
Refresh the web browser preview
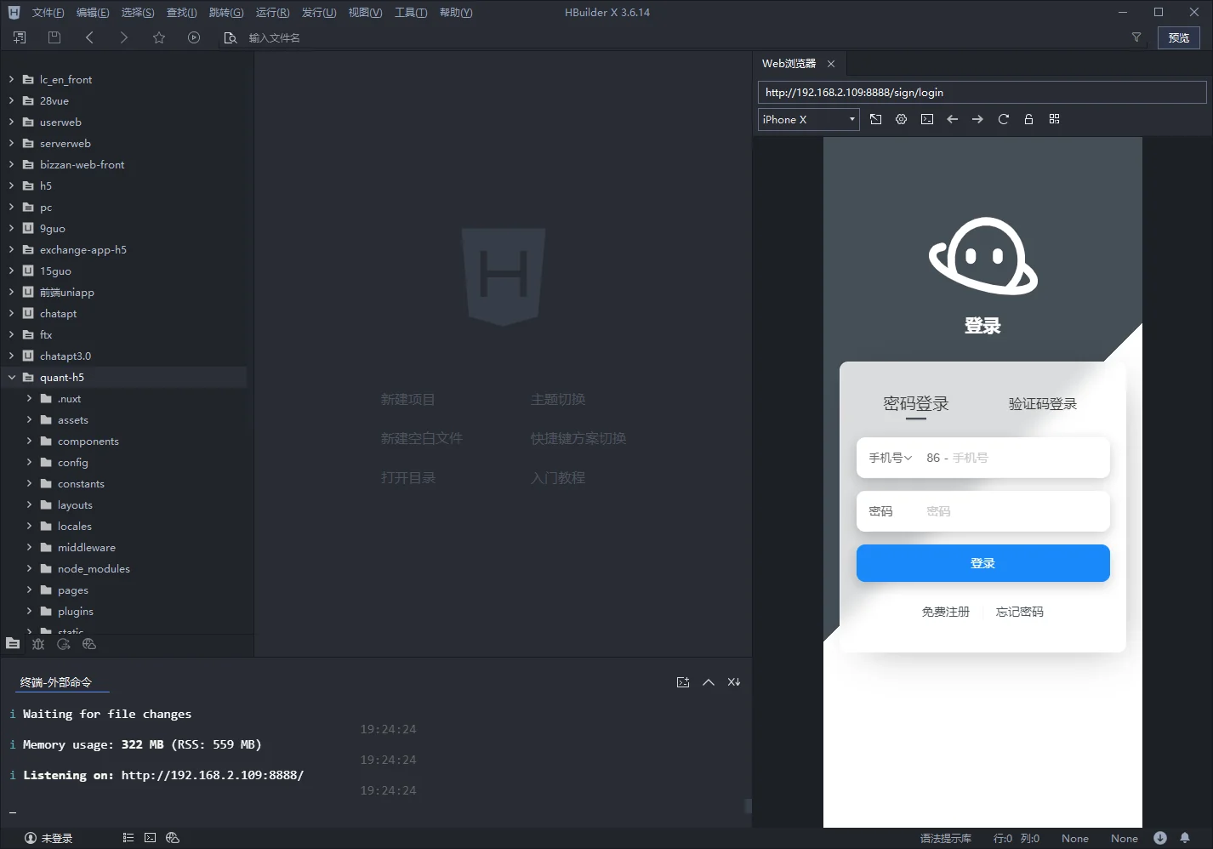[1004, 119]
